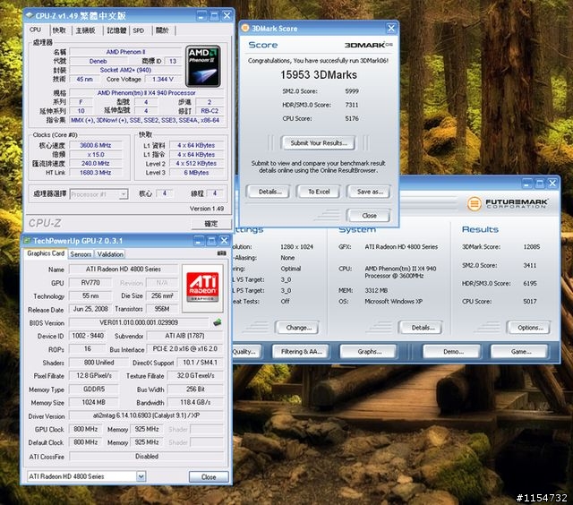Maximize the GPU-Z window
The image size is (573, 505).
point(211,241)
